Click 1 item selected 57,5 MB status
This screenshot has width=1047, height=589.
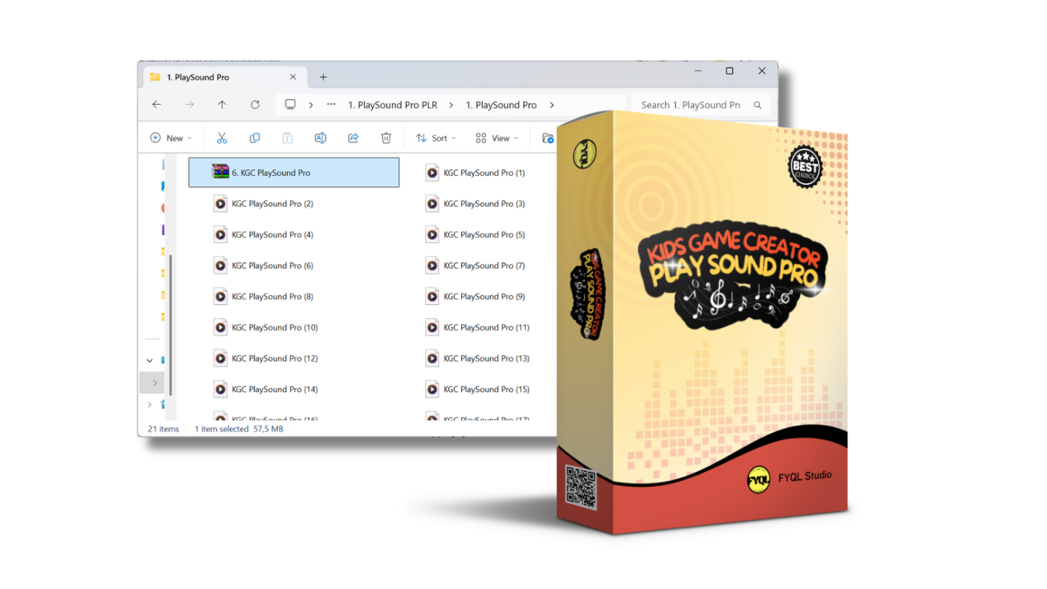(239, 429)
